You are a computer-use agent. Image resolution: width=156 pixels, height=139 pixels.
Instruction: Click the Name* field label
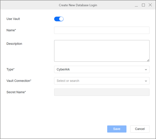pyautogui.click(x=11, y=30)
